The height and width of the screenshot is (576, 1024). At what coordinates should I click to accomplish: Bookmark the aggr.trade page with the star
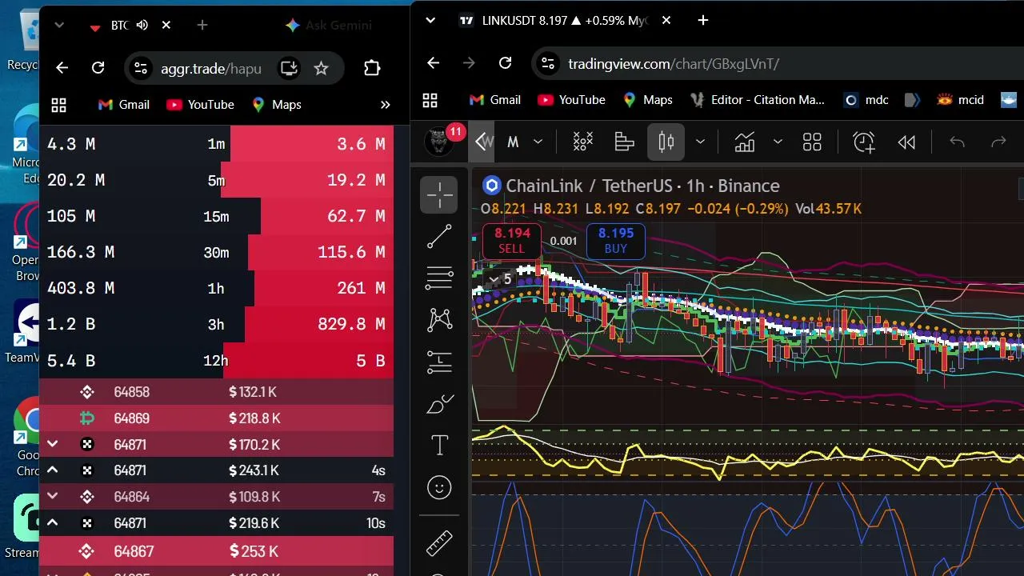321,69
